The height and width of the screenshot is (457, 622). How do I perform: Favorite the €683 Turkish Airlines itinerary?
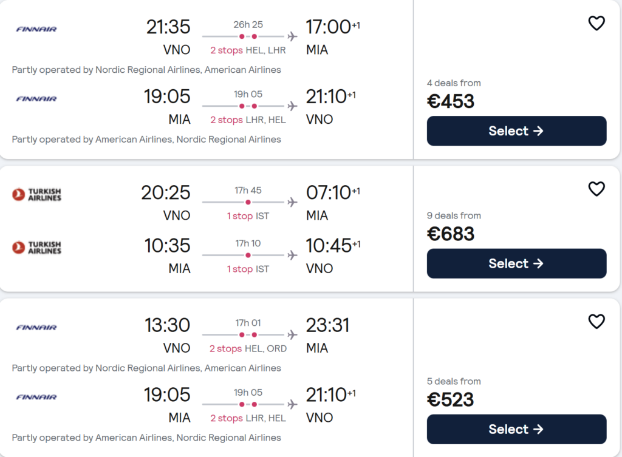coord(596,189)
